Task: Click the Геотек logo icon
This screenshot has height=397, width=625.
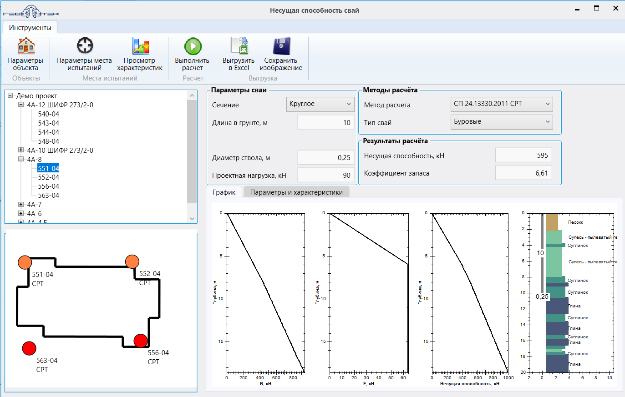Action: pyautogui.click(x=31, y=12)
